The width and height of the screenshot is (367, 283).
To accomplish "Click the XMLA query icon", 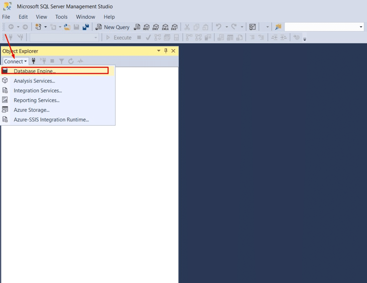I will coord(165,27).
